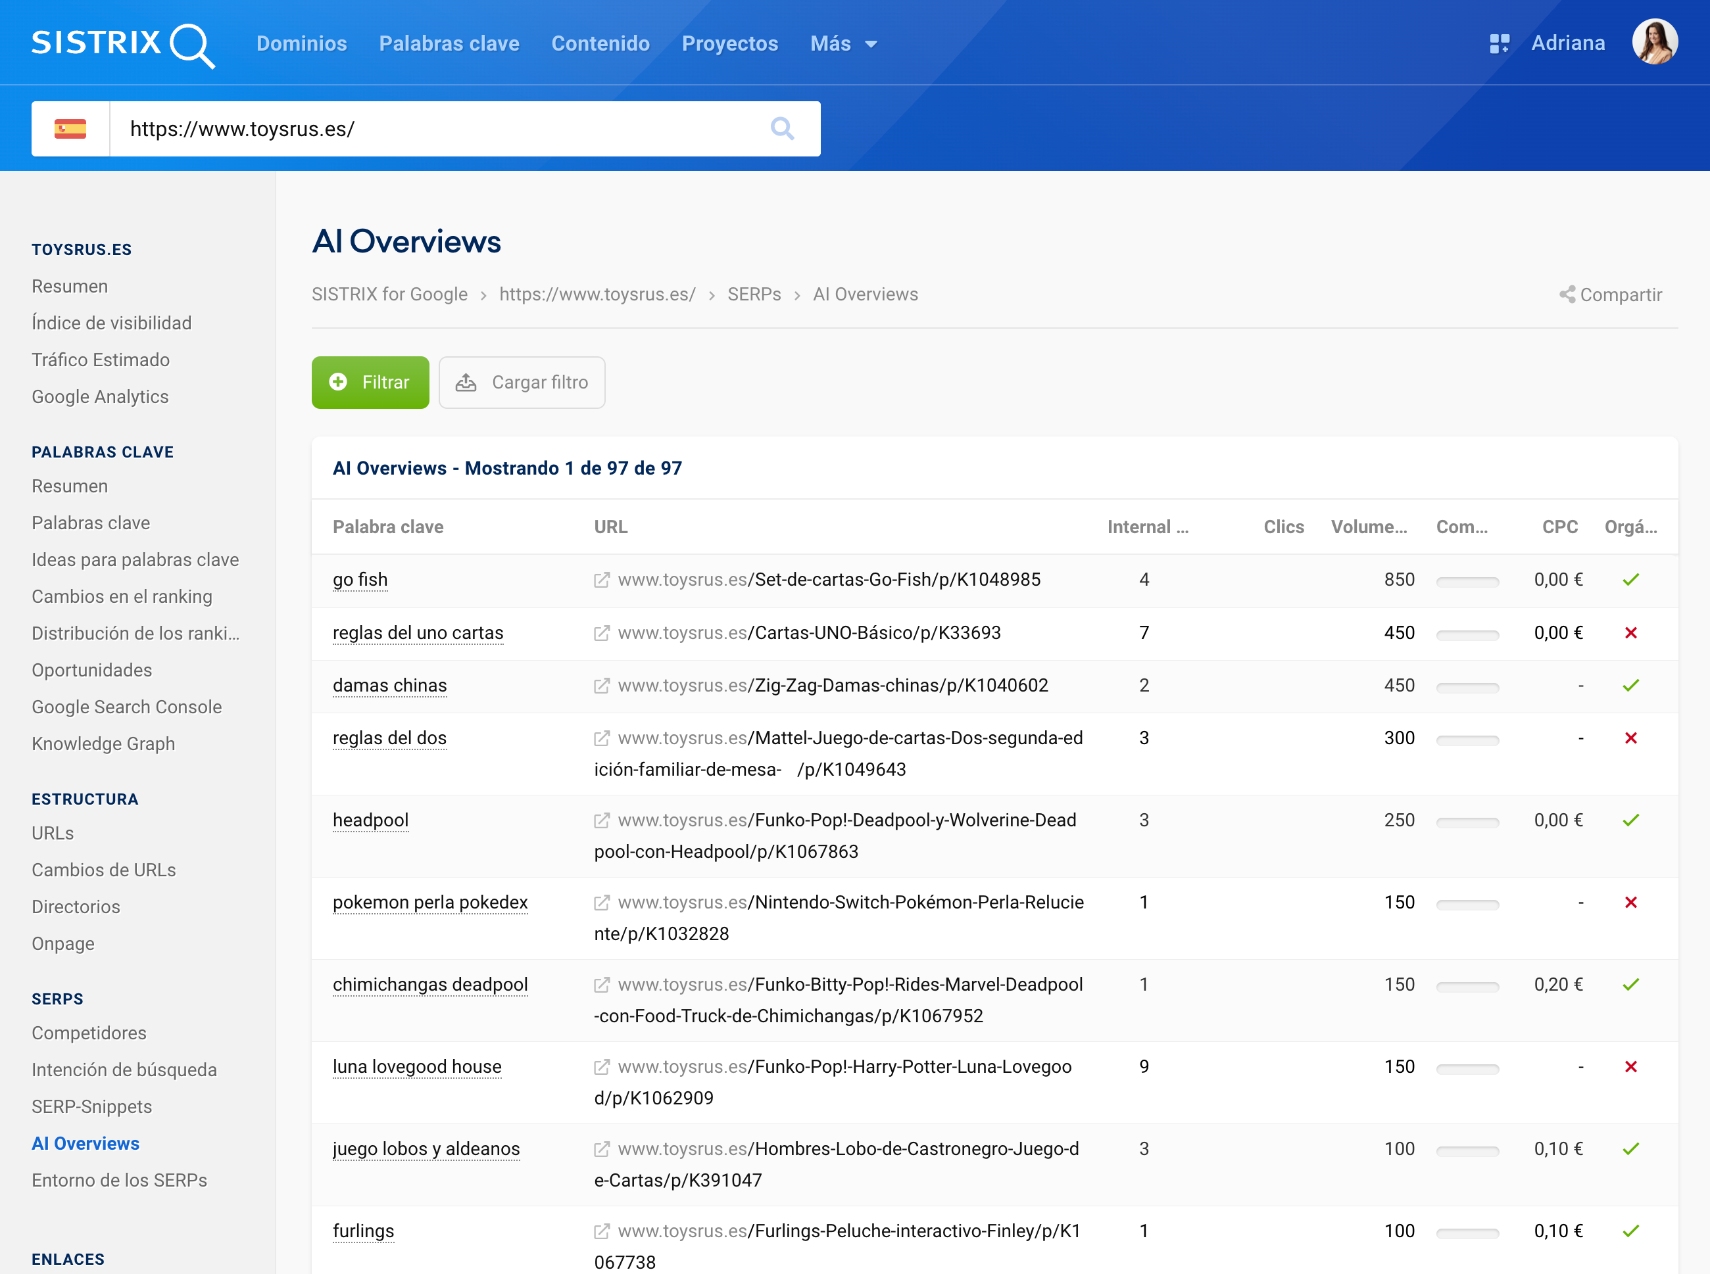Open the Spain country flag selector
Screen dimensions: 1710x1274
tap(70, 129)
